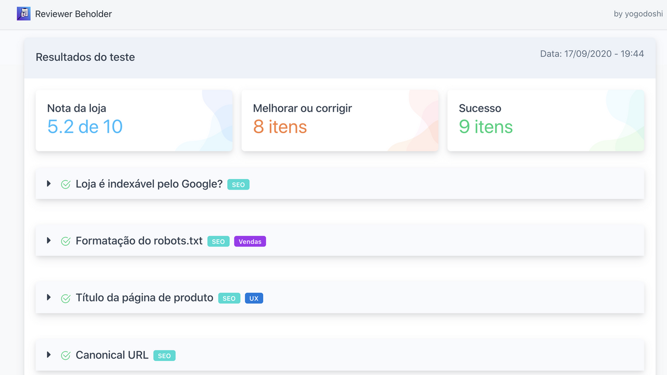Open the Melhorar ou corrigir card
Screen dimensions: 667x375
click(x=340, y=120)
